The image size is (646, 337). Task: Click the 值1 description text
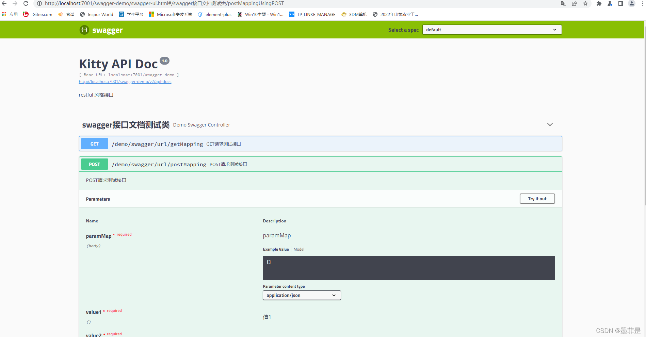(x=267, y=317)
